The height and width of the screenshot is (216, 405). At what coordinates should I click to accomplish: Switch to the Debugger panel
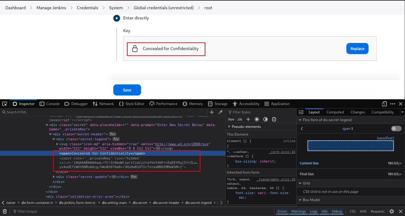(x=76, y=104)
